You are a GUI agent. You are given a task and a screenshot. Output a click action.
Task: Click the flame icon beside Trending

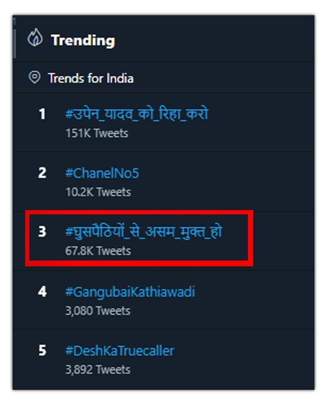coord(35,39)
